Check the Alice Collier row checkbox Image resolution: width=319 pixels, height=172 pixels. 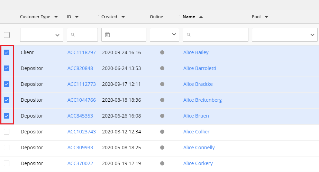click(x=7, y=132)
